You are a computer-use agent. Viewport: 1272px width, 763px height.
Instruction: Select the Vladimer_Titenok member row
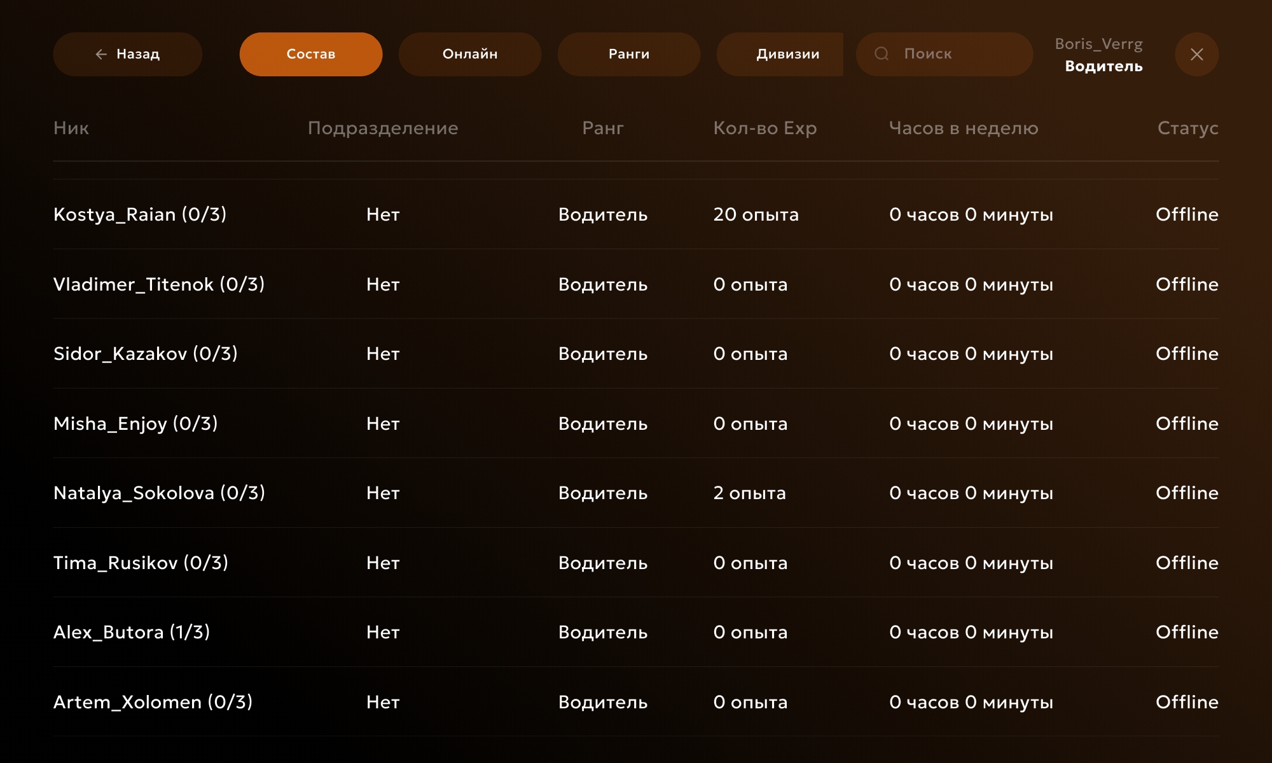(x=159, y=284)
